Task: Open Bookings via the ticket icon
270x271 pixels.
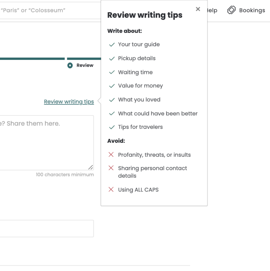Action: (x=232, y=10)
